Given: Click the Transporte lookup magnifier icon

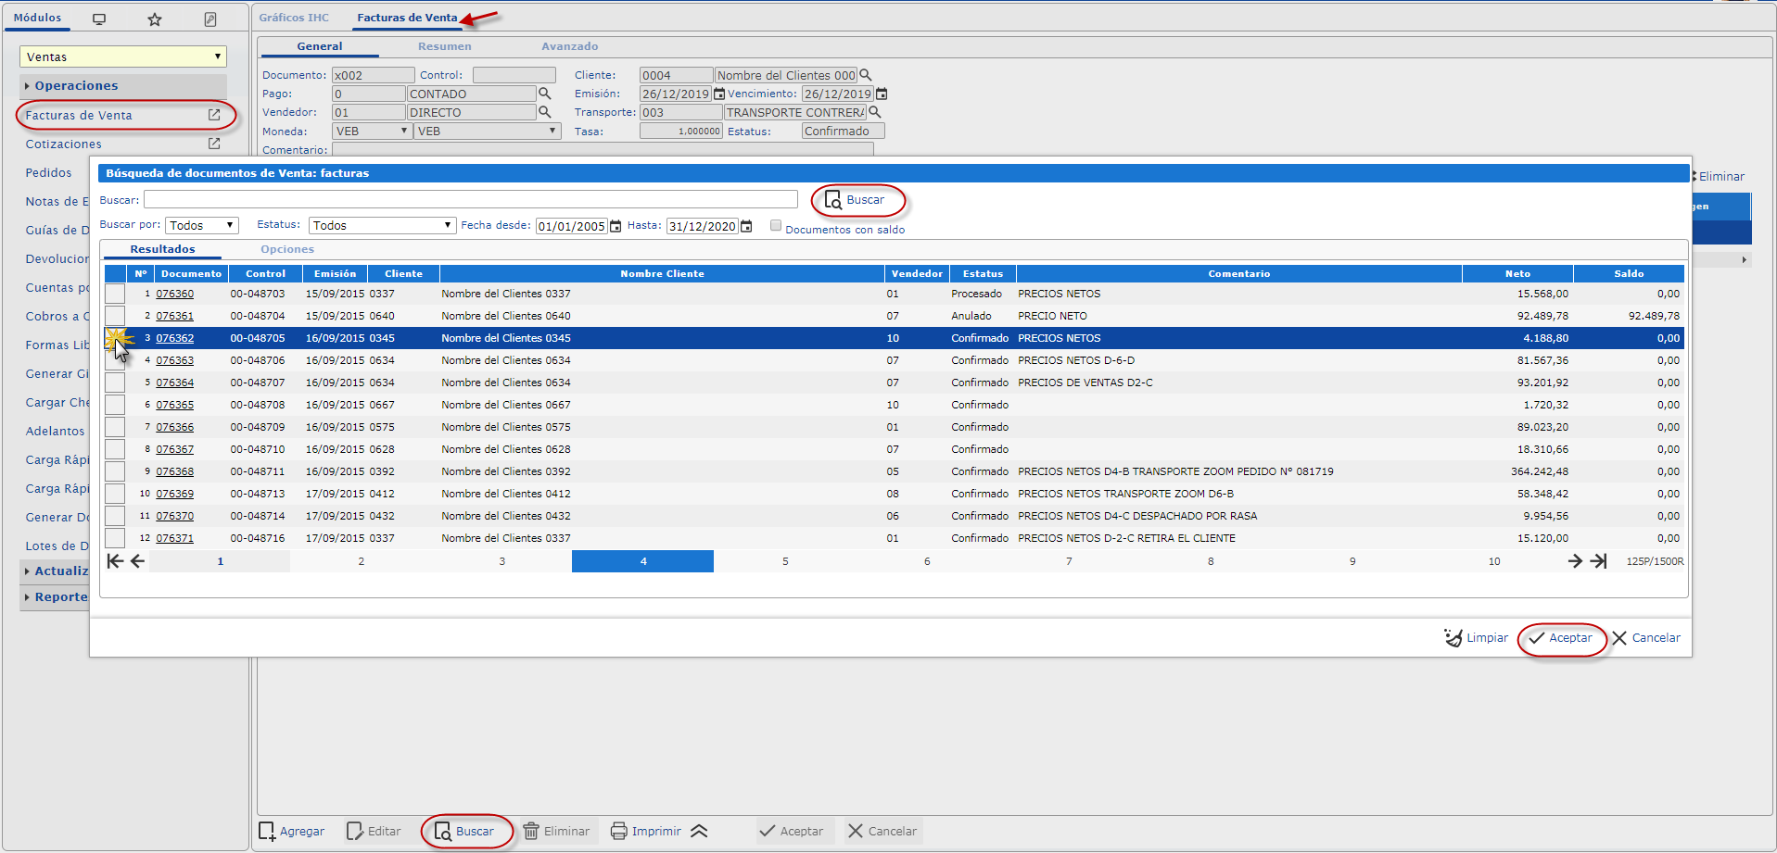Looking at the screenshot, I should [874, 112].
